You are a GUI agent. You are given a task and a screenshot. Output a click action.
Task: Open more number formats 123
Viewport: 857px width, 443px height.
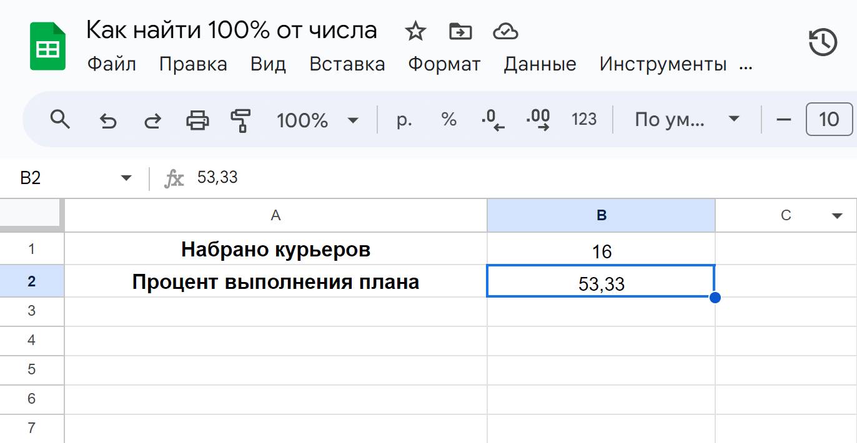click(x=584, y=119)
